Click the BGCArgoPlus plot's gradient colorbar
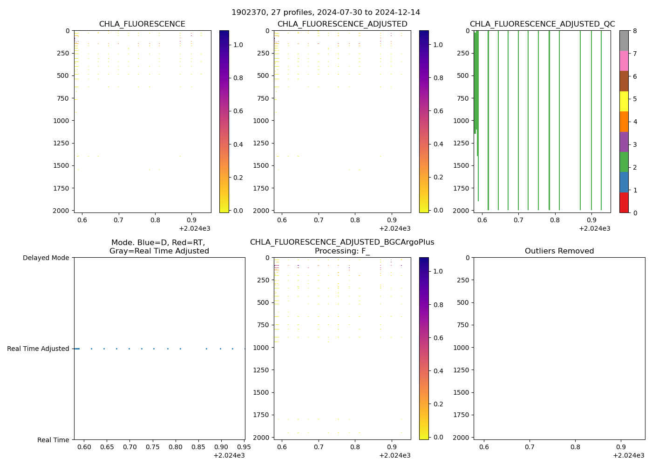This screenshot has width=652, height=466. [424, 348]
